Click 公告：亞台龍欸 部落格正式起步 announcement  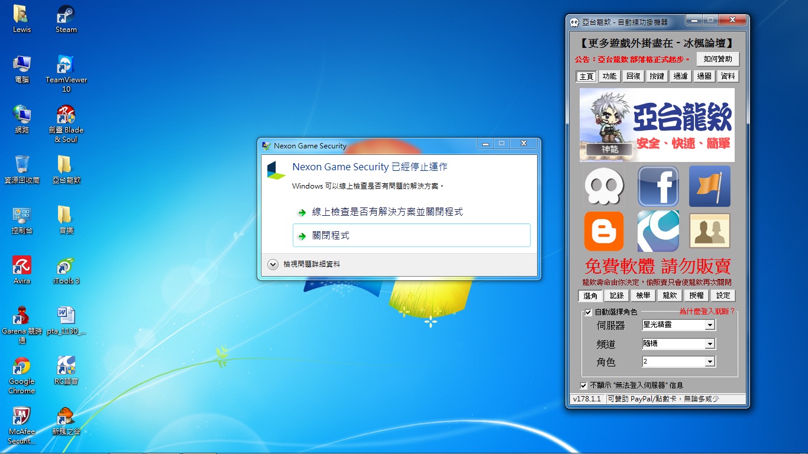click(632, 59)
